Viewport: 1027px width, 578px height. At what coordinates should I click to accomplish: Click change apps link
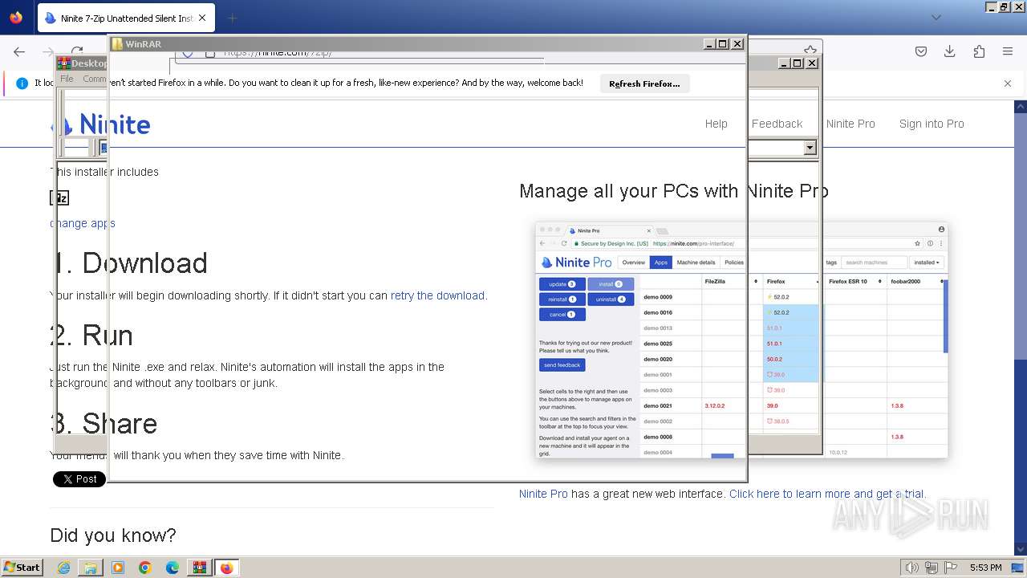tap(83, 223)
